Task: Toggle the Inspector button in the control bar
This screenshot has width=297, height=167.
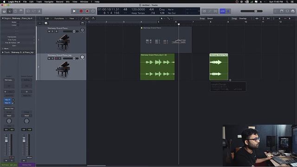Action: click(x=10, y=11)
